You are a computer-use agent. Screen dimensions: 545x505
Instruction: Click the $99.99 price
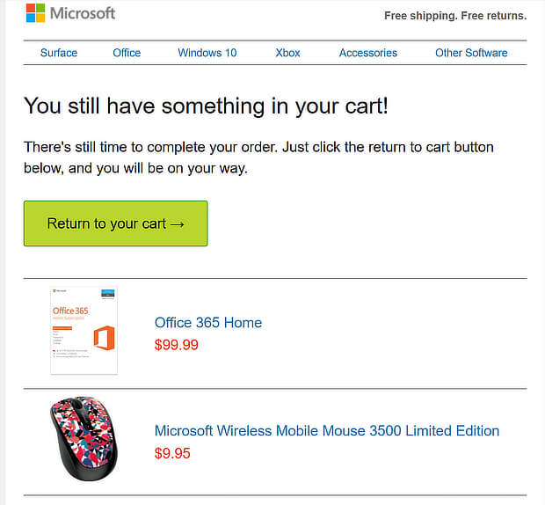pyautogui.click(x=176, y=345)
